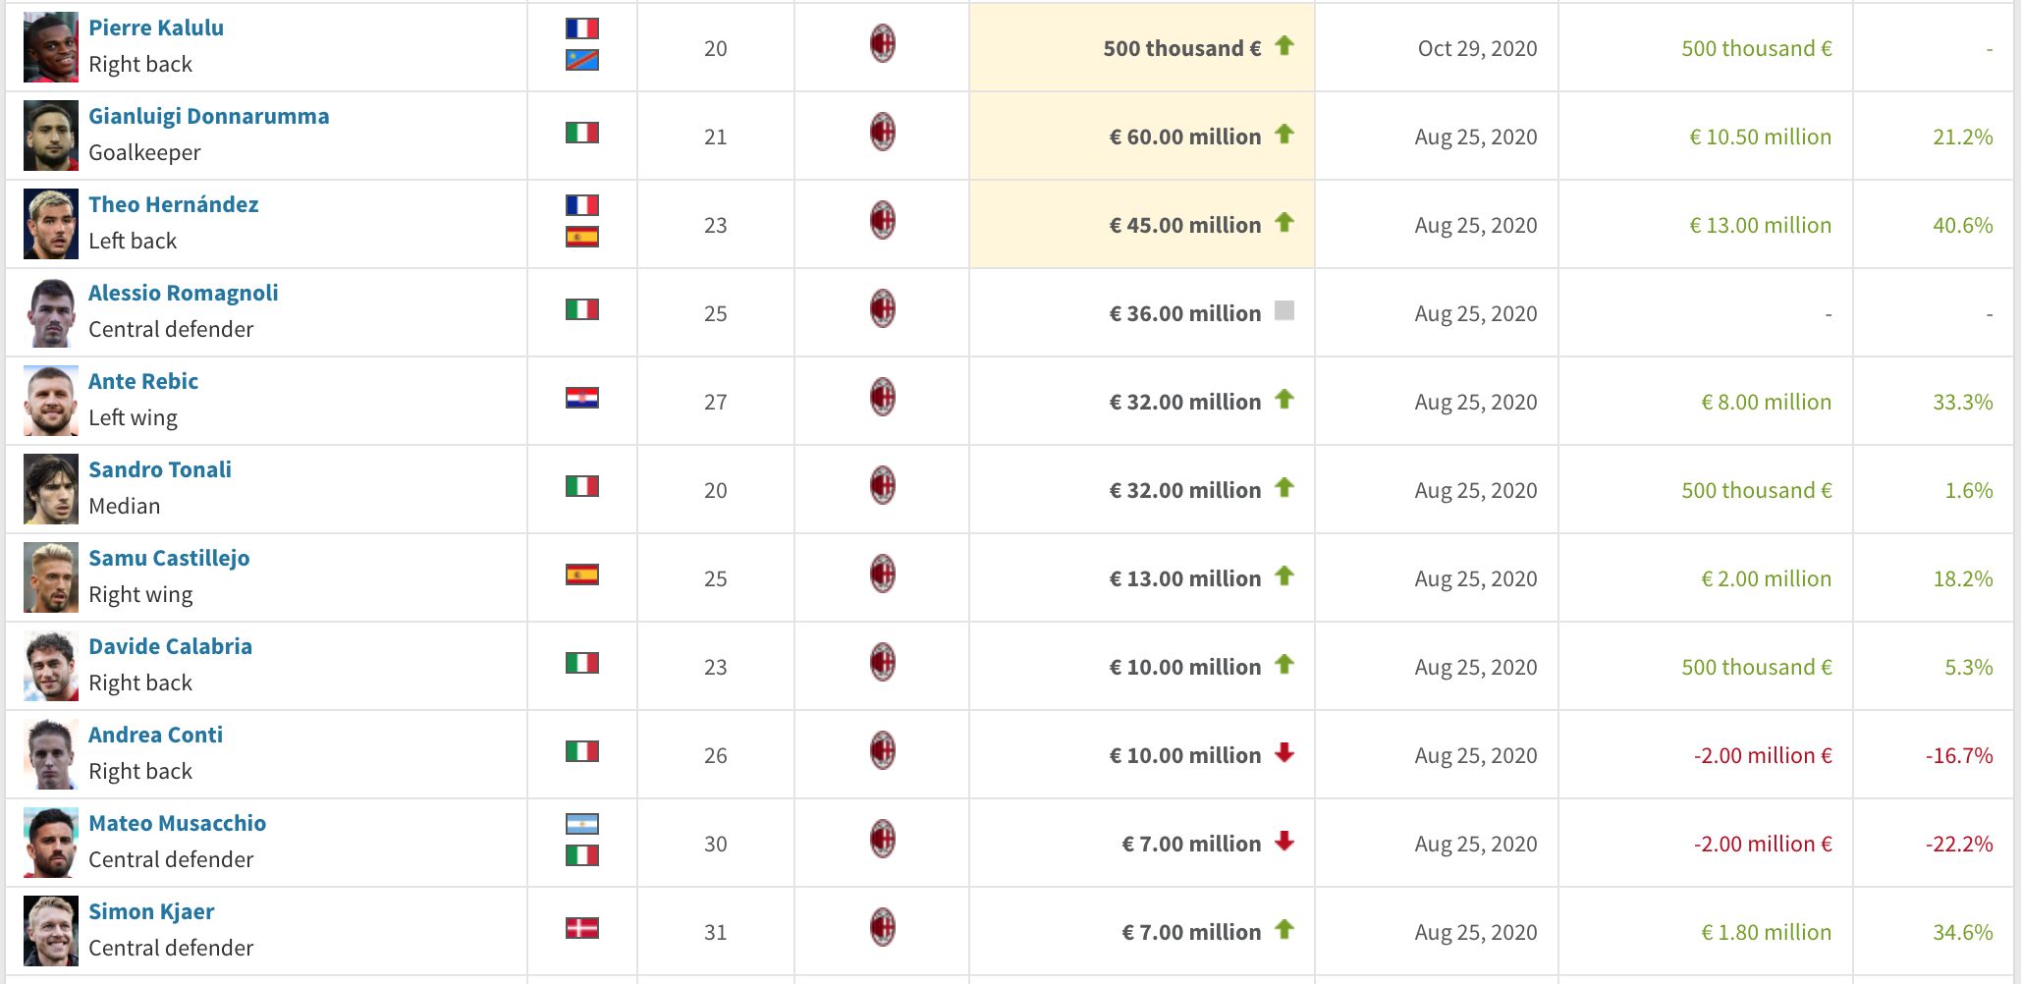Click Ante Rebic's portrait photo
Image resolution: width=2021 pixels, height=984 pixels.
coord(51,401)
